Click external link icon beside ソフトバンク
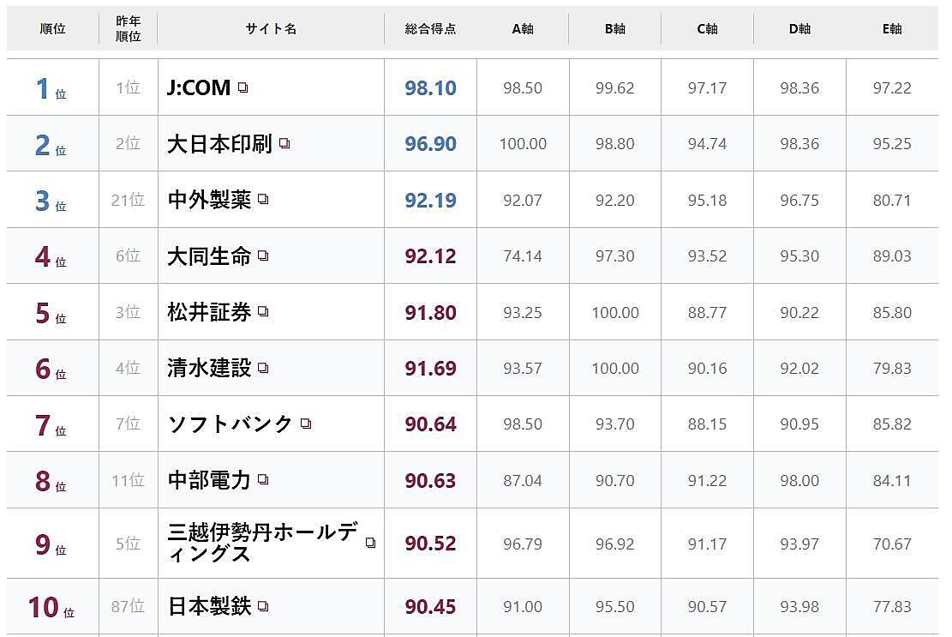This screenshot has height=637, width=952. 306,424
